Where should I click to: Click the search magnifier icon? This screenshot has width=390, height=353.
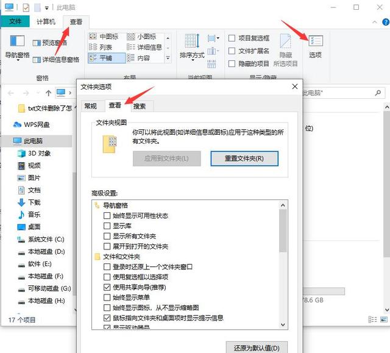point(378,93)
